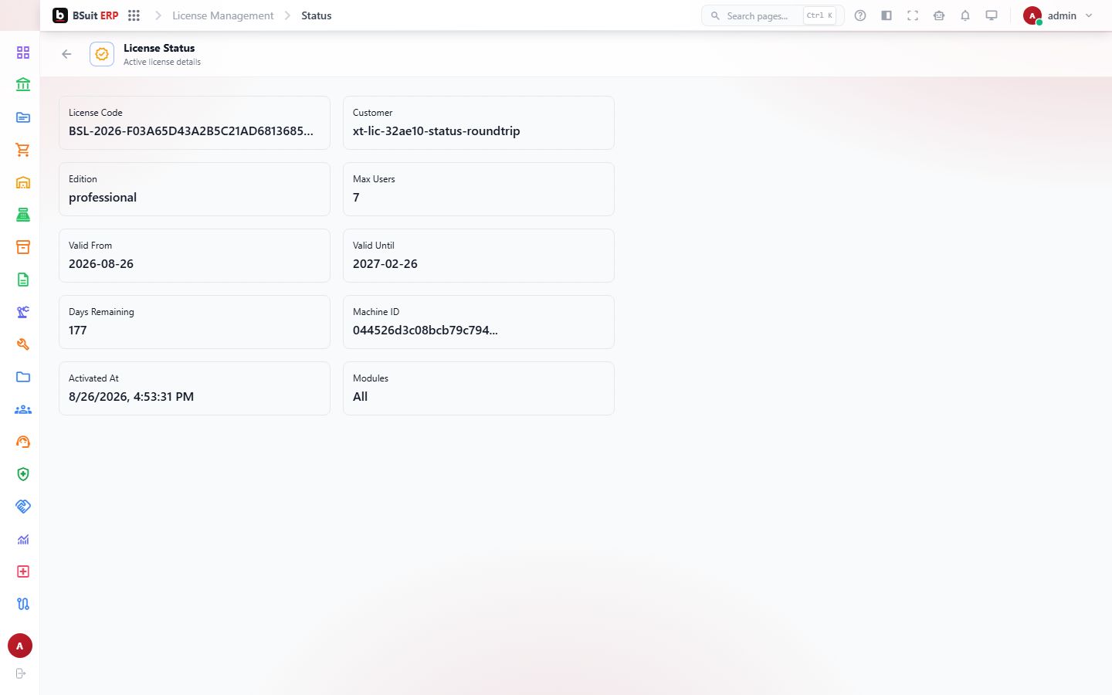Click the Activated At timestamp

point(131,397)
